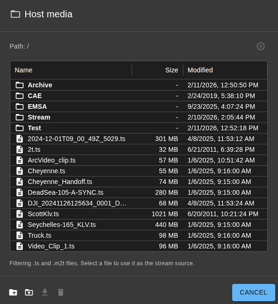Click the download icon in footer
The image size is (278, 304).
[x=45, y=292]
